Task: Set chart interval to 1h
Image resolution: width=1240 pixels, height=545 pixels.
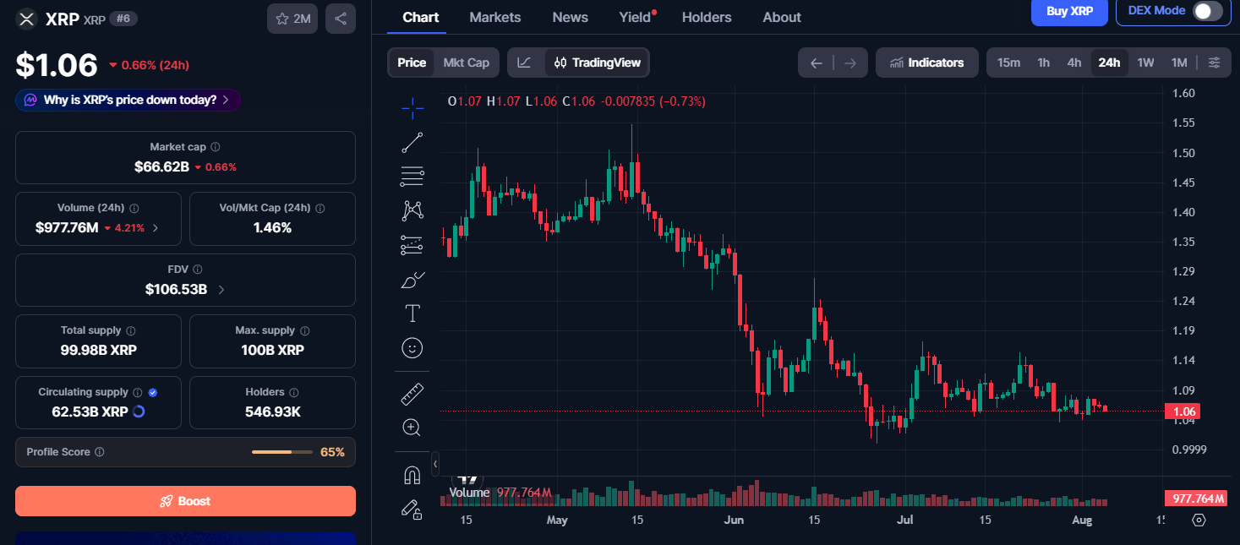Action: (1044, 63)
